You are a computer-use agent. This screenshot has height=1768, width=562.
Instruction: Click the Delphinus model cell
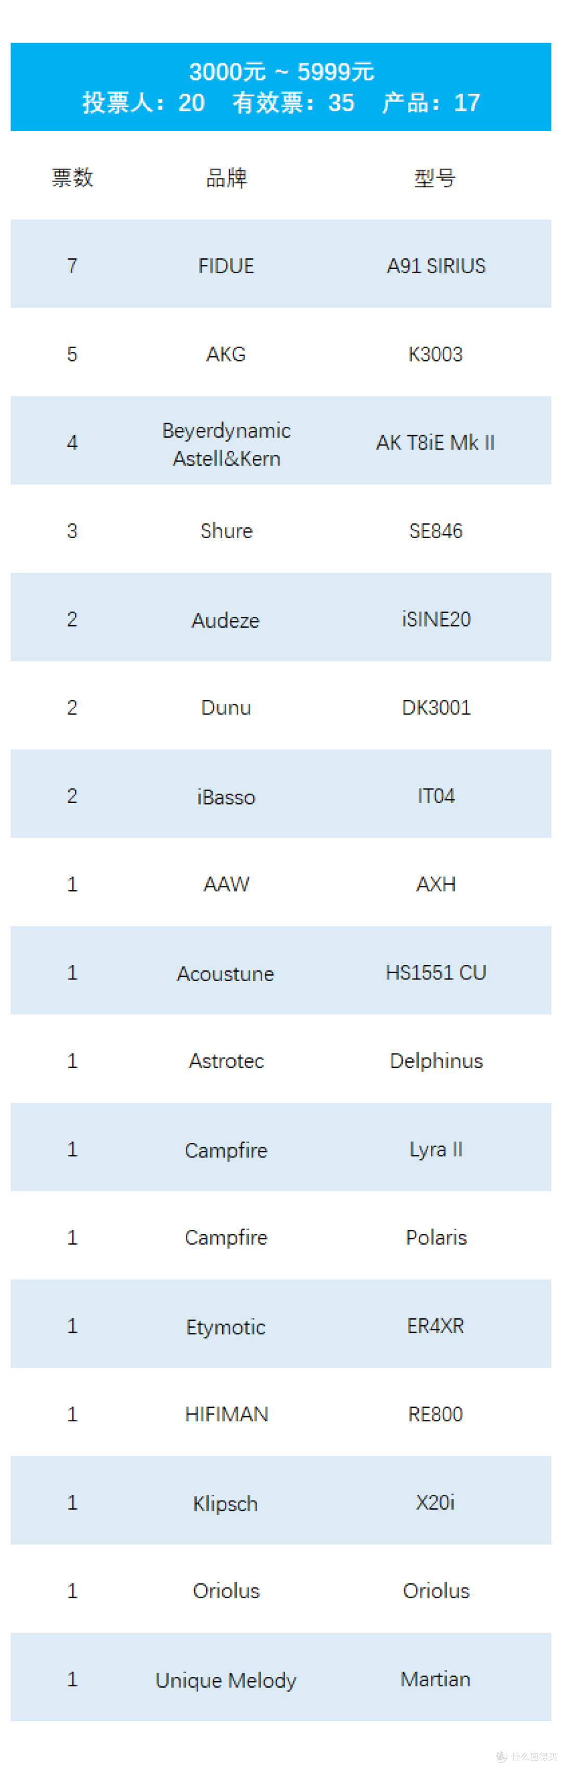coord(437,1061)
